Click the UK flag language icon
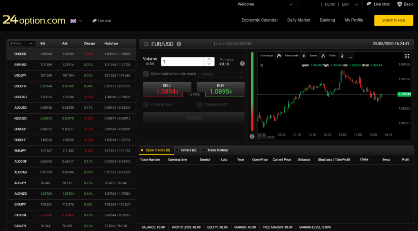The width and height of the screenshot is (418, 231). tap(73, 21)
